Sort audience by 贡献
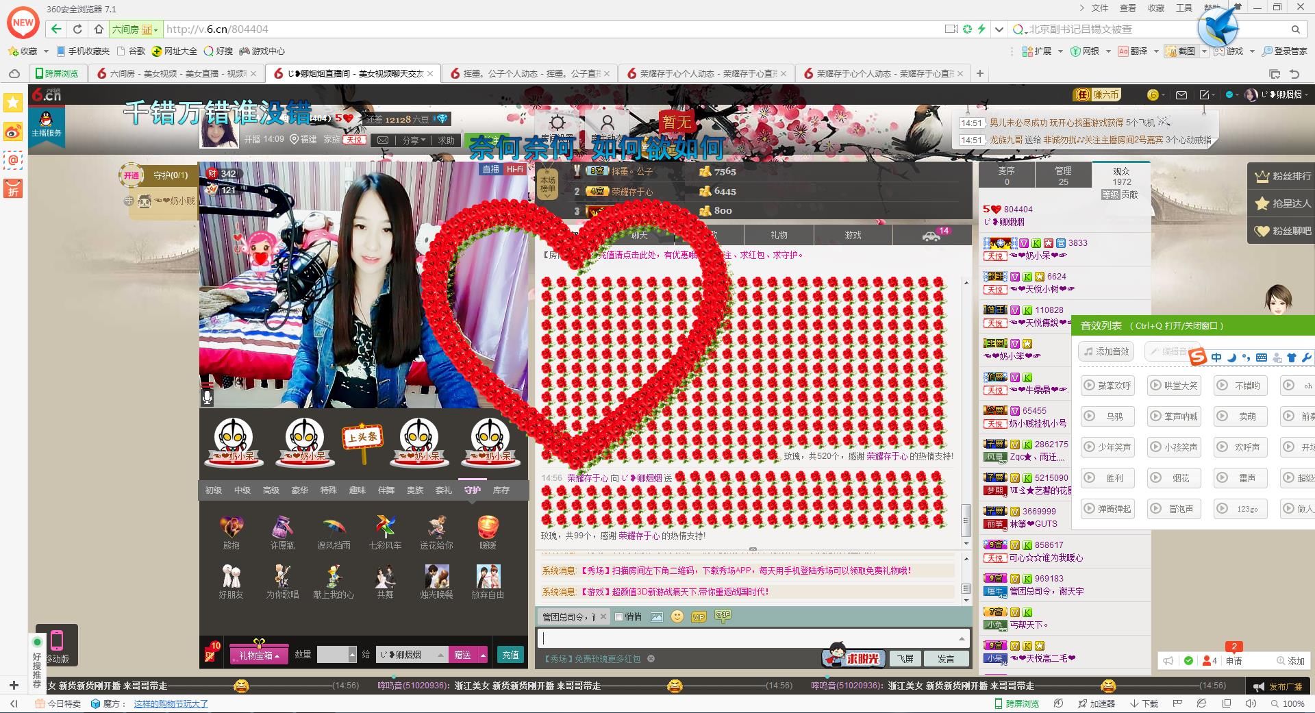This screenshot has height=713, width=1315. [1129, 195]
